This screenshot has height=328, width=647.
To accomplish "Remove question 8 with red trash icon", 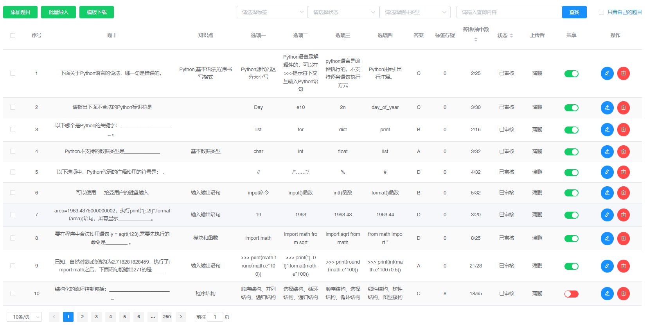I will 623,238.
